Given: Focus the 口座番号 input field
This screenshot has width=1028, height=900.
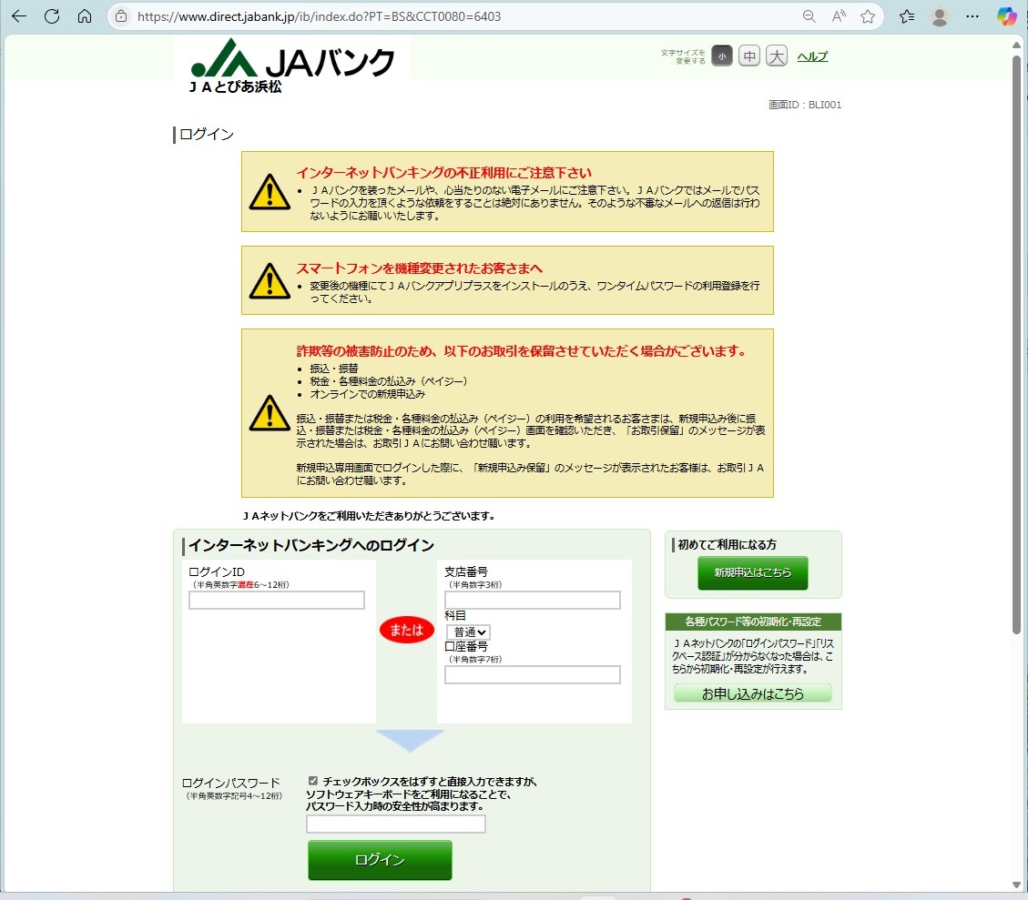Looking at the screenshot, I should 533,674.
